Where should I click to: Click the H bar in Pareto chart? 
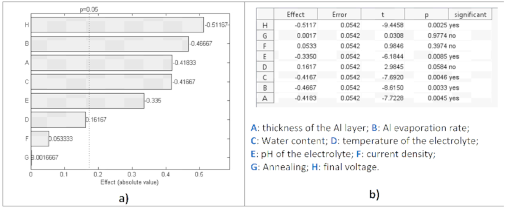[117, 25]
